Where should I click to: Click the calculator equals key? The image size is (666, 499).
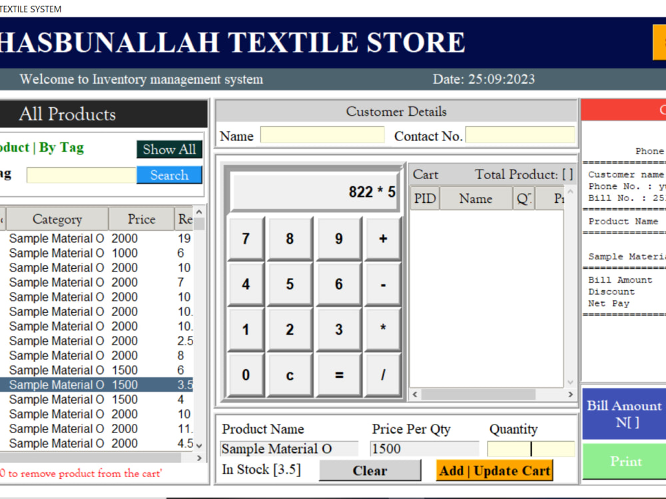pyautogui.click(x=338, y=375)
